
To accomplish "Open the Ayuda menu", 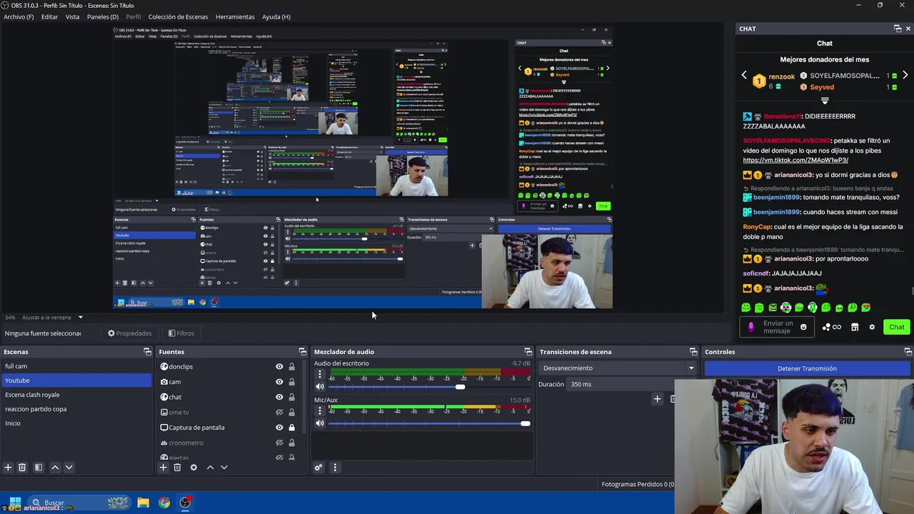I will tap(276, 16).
